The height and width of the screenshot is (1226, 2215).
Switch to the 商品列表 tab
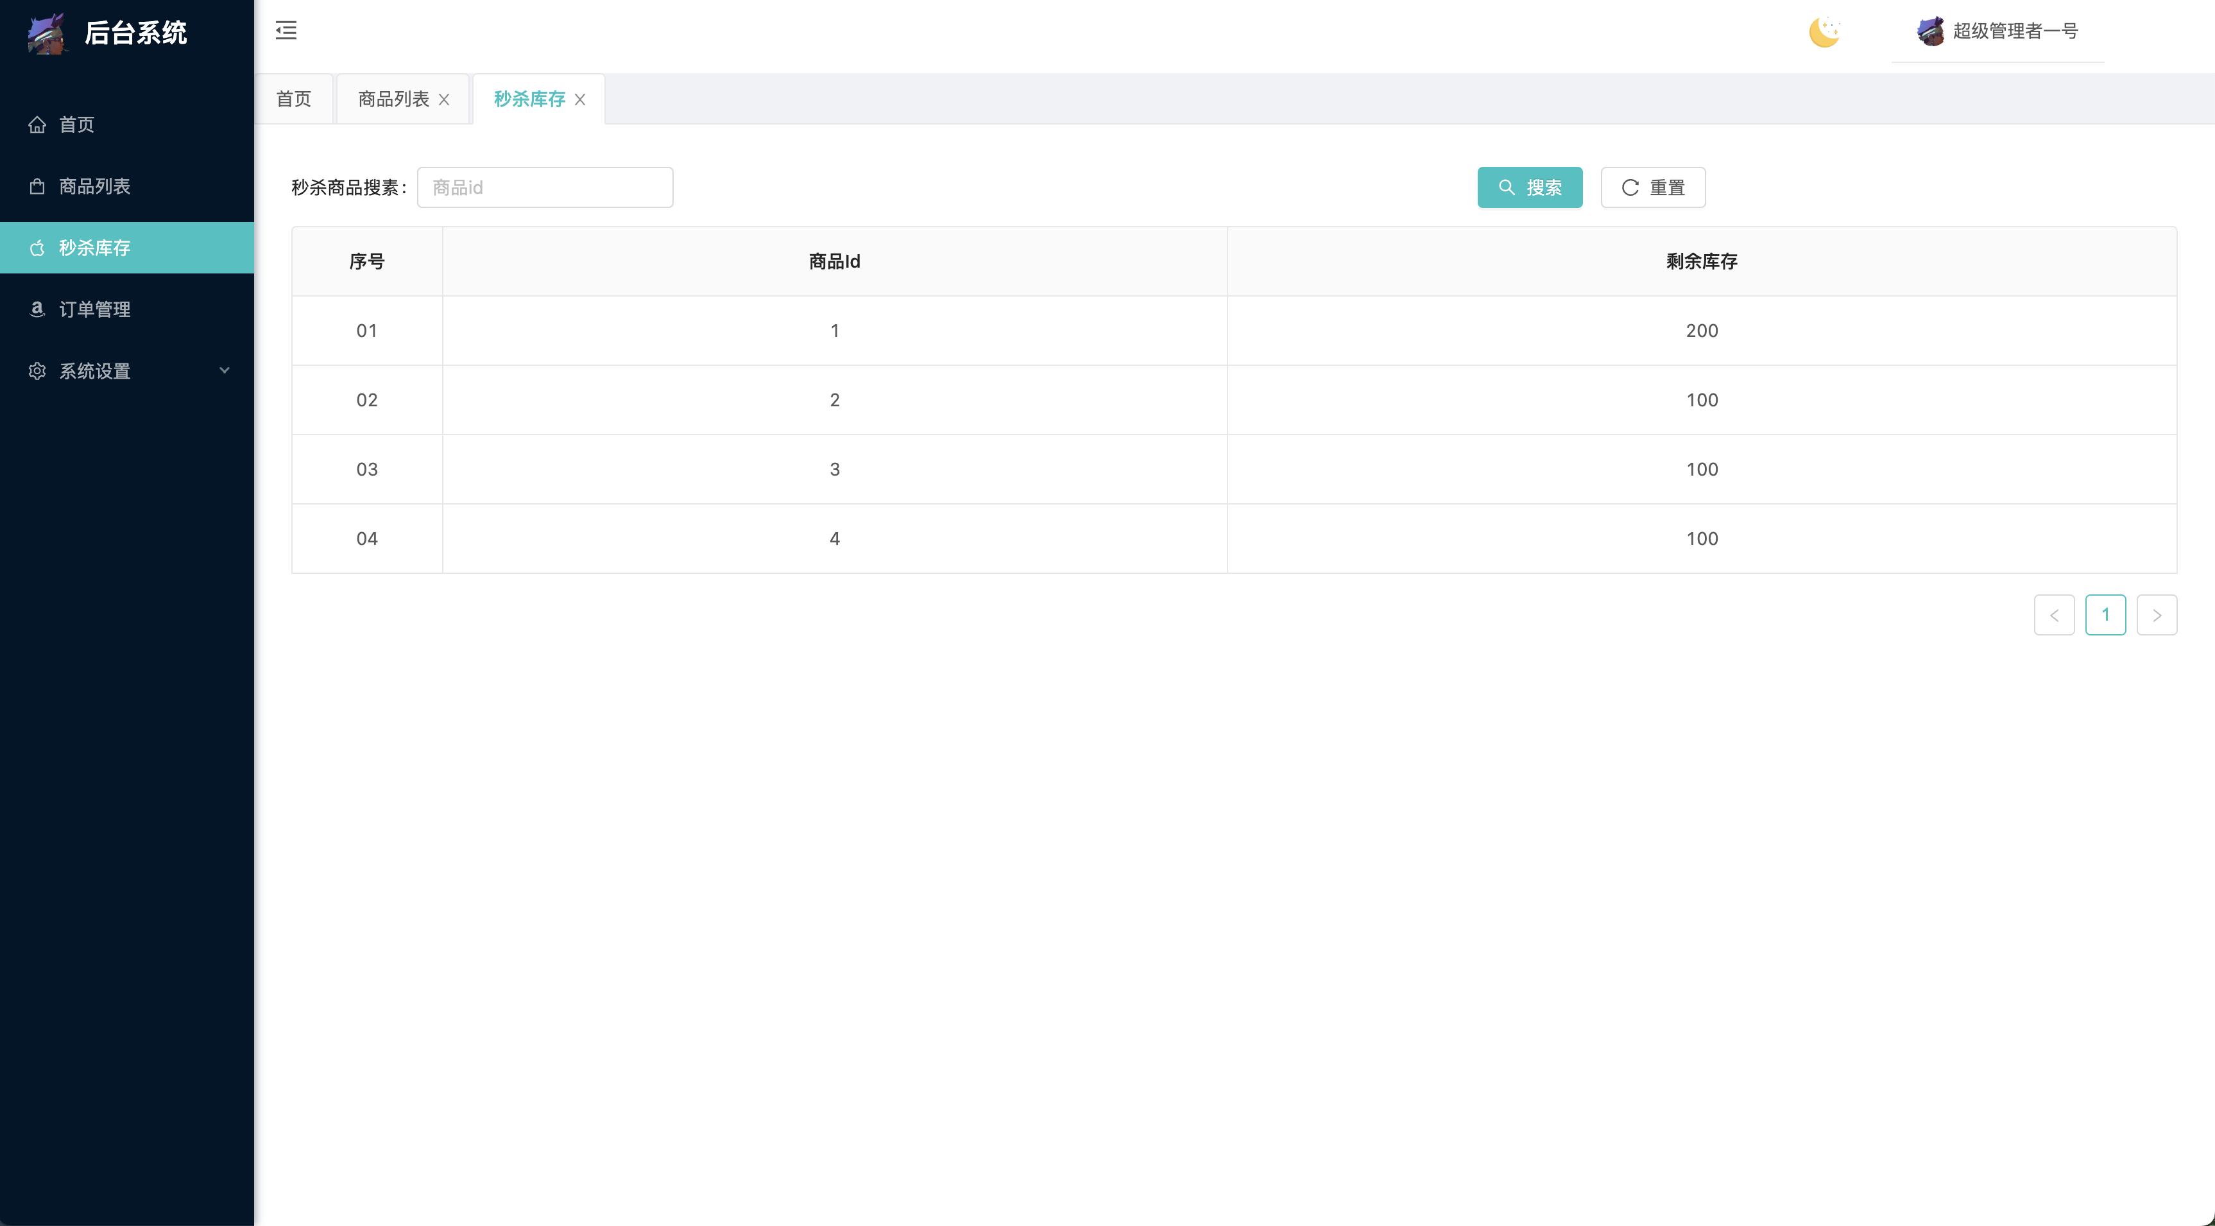(393, 99)
